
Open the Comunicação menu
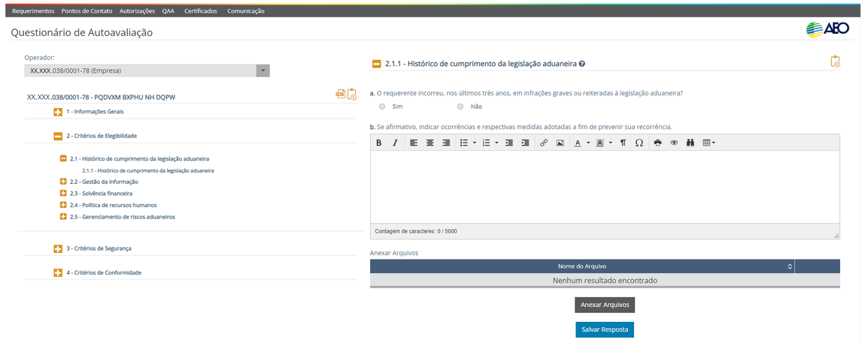[246, 11]
